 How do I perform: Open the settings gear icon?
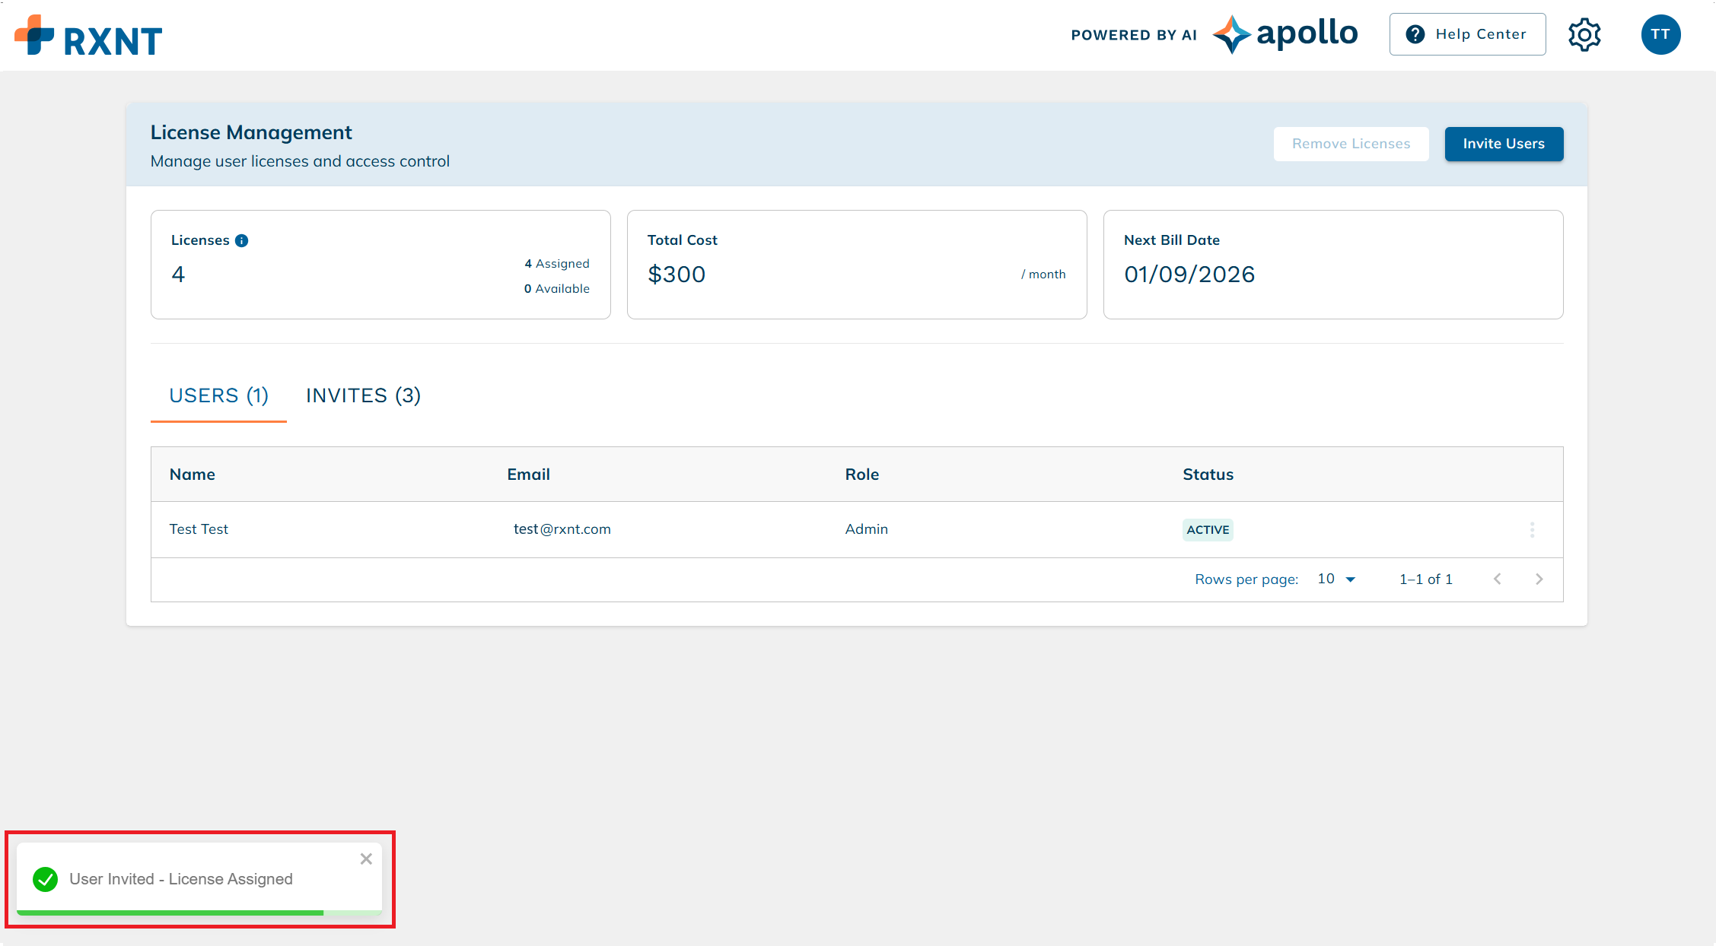tap(1585, 34)
